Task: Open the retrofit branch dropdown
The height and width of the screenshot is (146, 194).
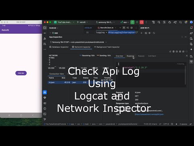Action: pos(82,22)
